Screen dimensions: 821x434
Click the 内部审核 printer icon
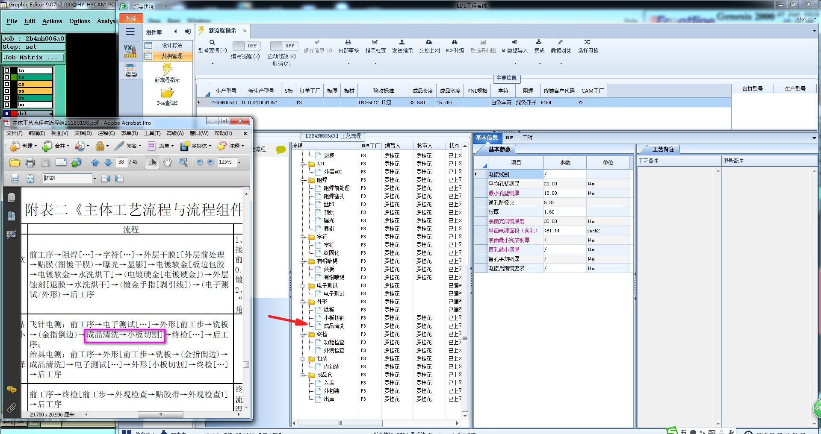[348, 42]
